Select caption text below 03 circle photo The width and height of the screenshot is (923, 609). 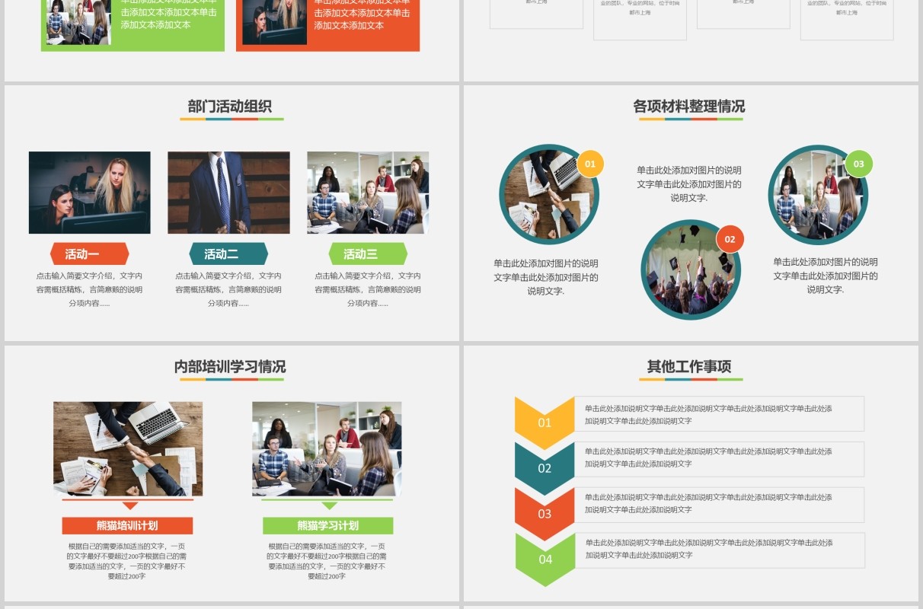[x=826, y=276]
